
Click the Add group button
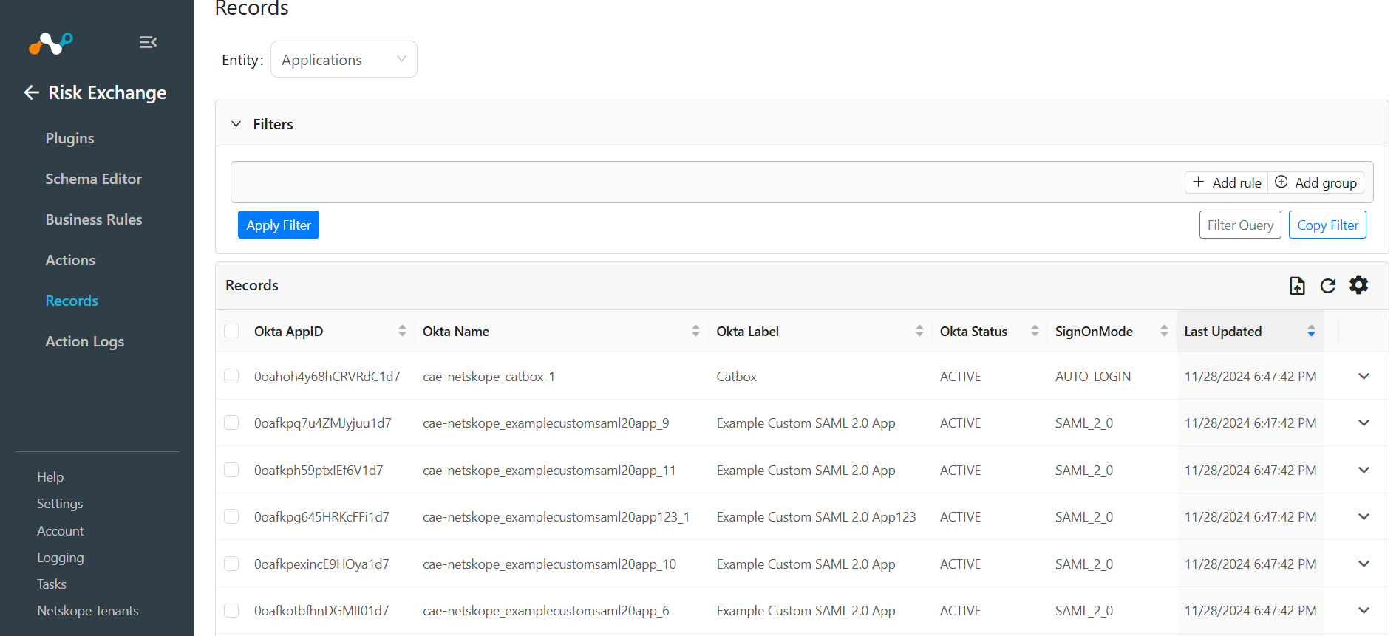1316,182
